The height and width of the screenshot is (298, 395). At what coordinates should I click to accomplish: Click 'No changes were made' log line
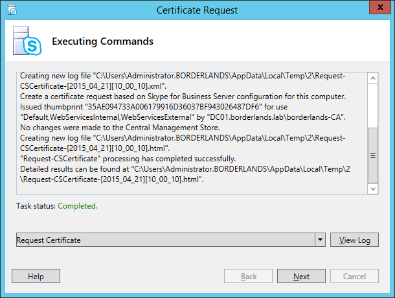point(120,128)
